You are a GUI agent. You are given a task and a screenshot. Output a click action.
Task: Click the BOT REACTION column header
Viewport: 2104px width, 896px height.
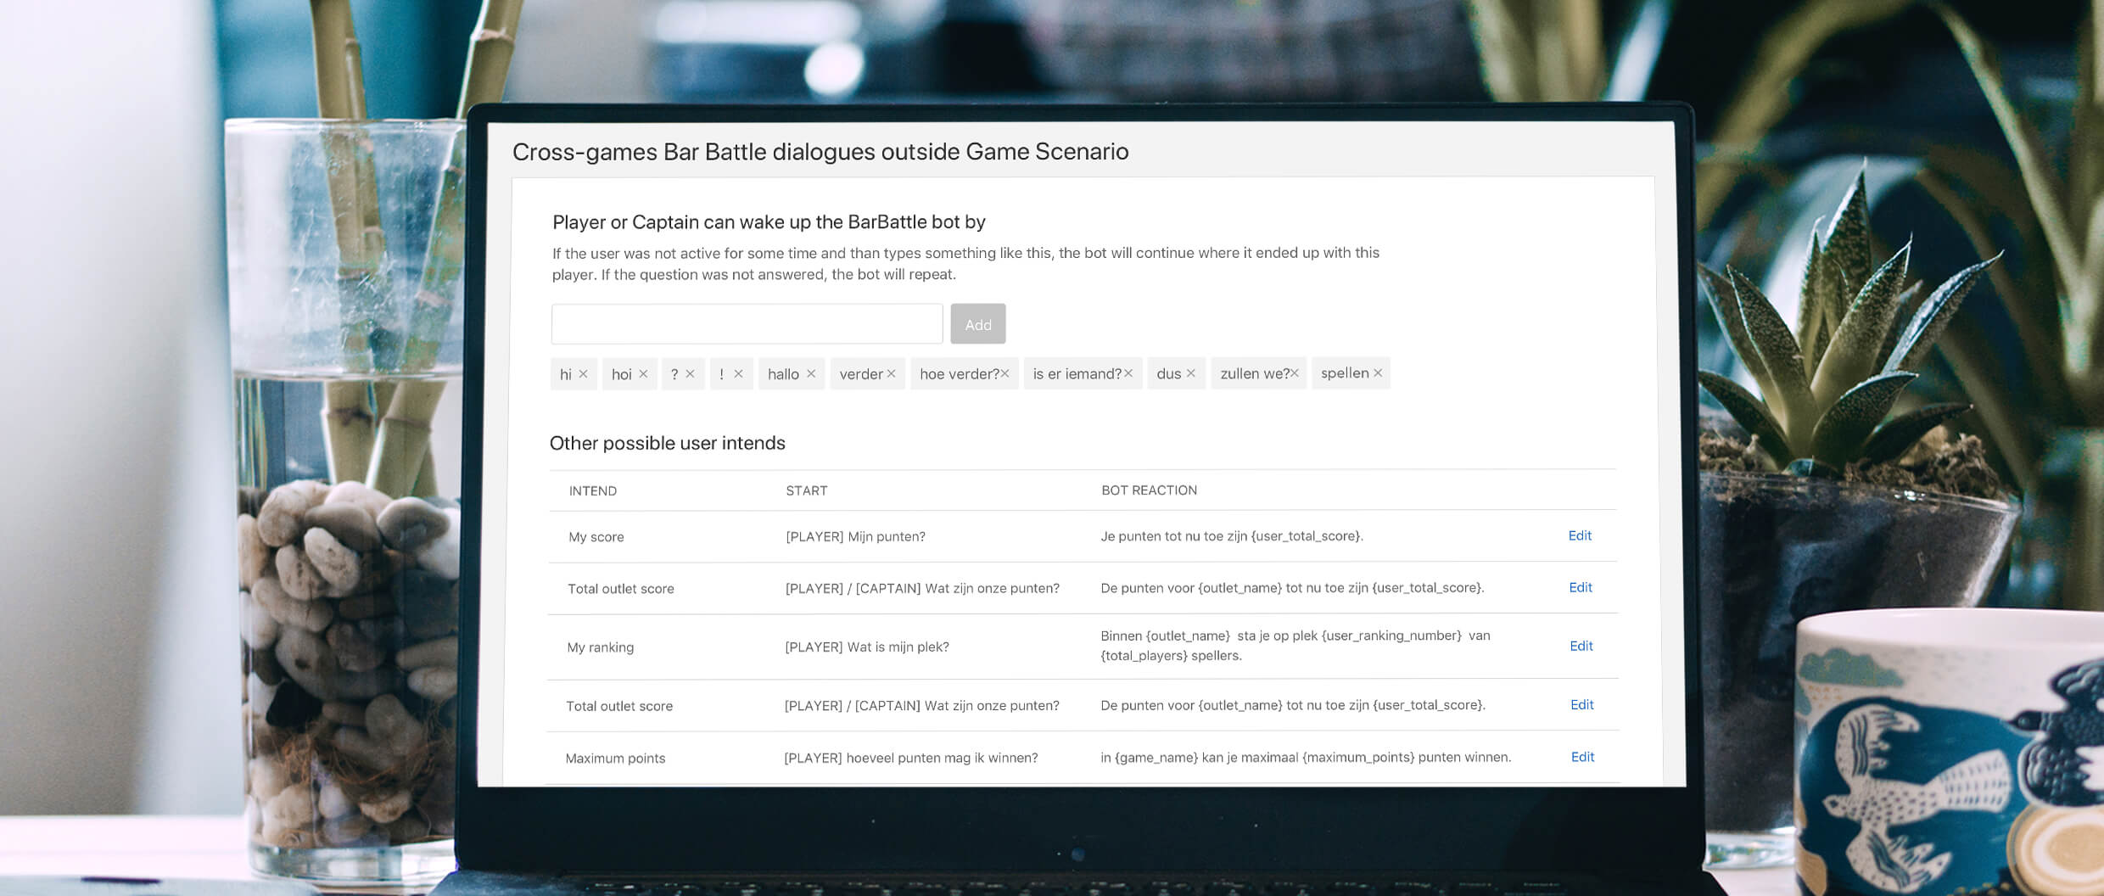[1149, 490]
